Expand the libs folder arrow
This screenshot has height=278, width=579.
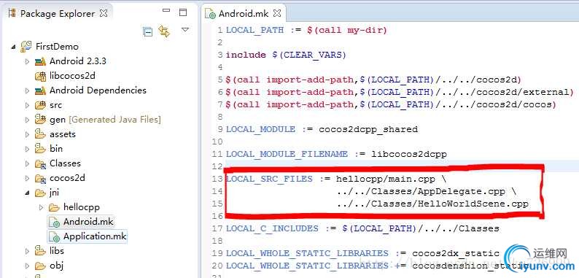point(27,251)
